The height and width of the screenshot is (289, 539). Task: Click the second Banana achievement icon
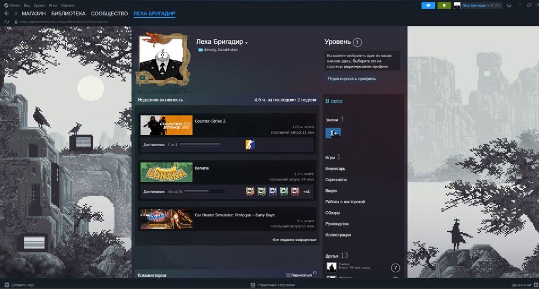coord(261,191)
